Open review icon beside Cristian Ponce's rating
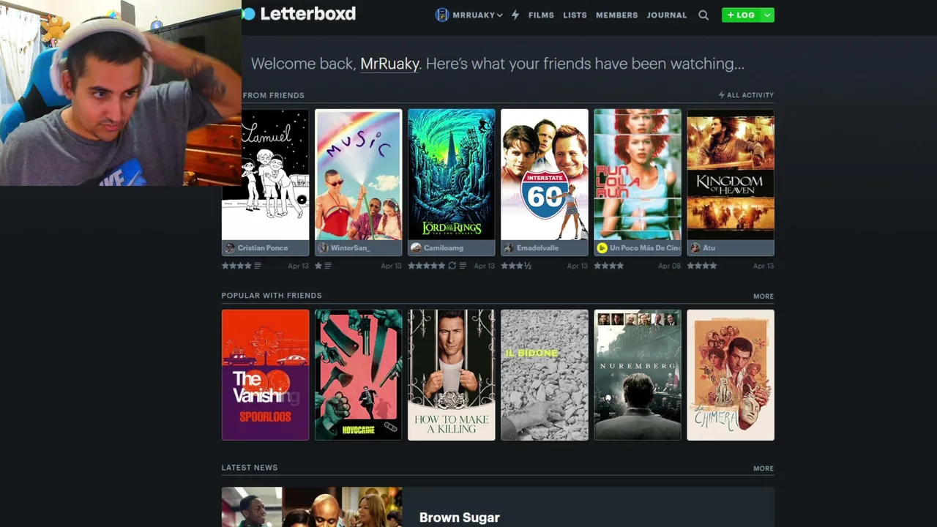 [x=258, y=266]
